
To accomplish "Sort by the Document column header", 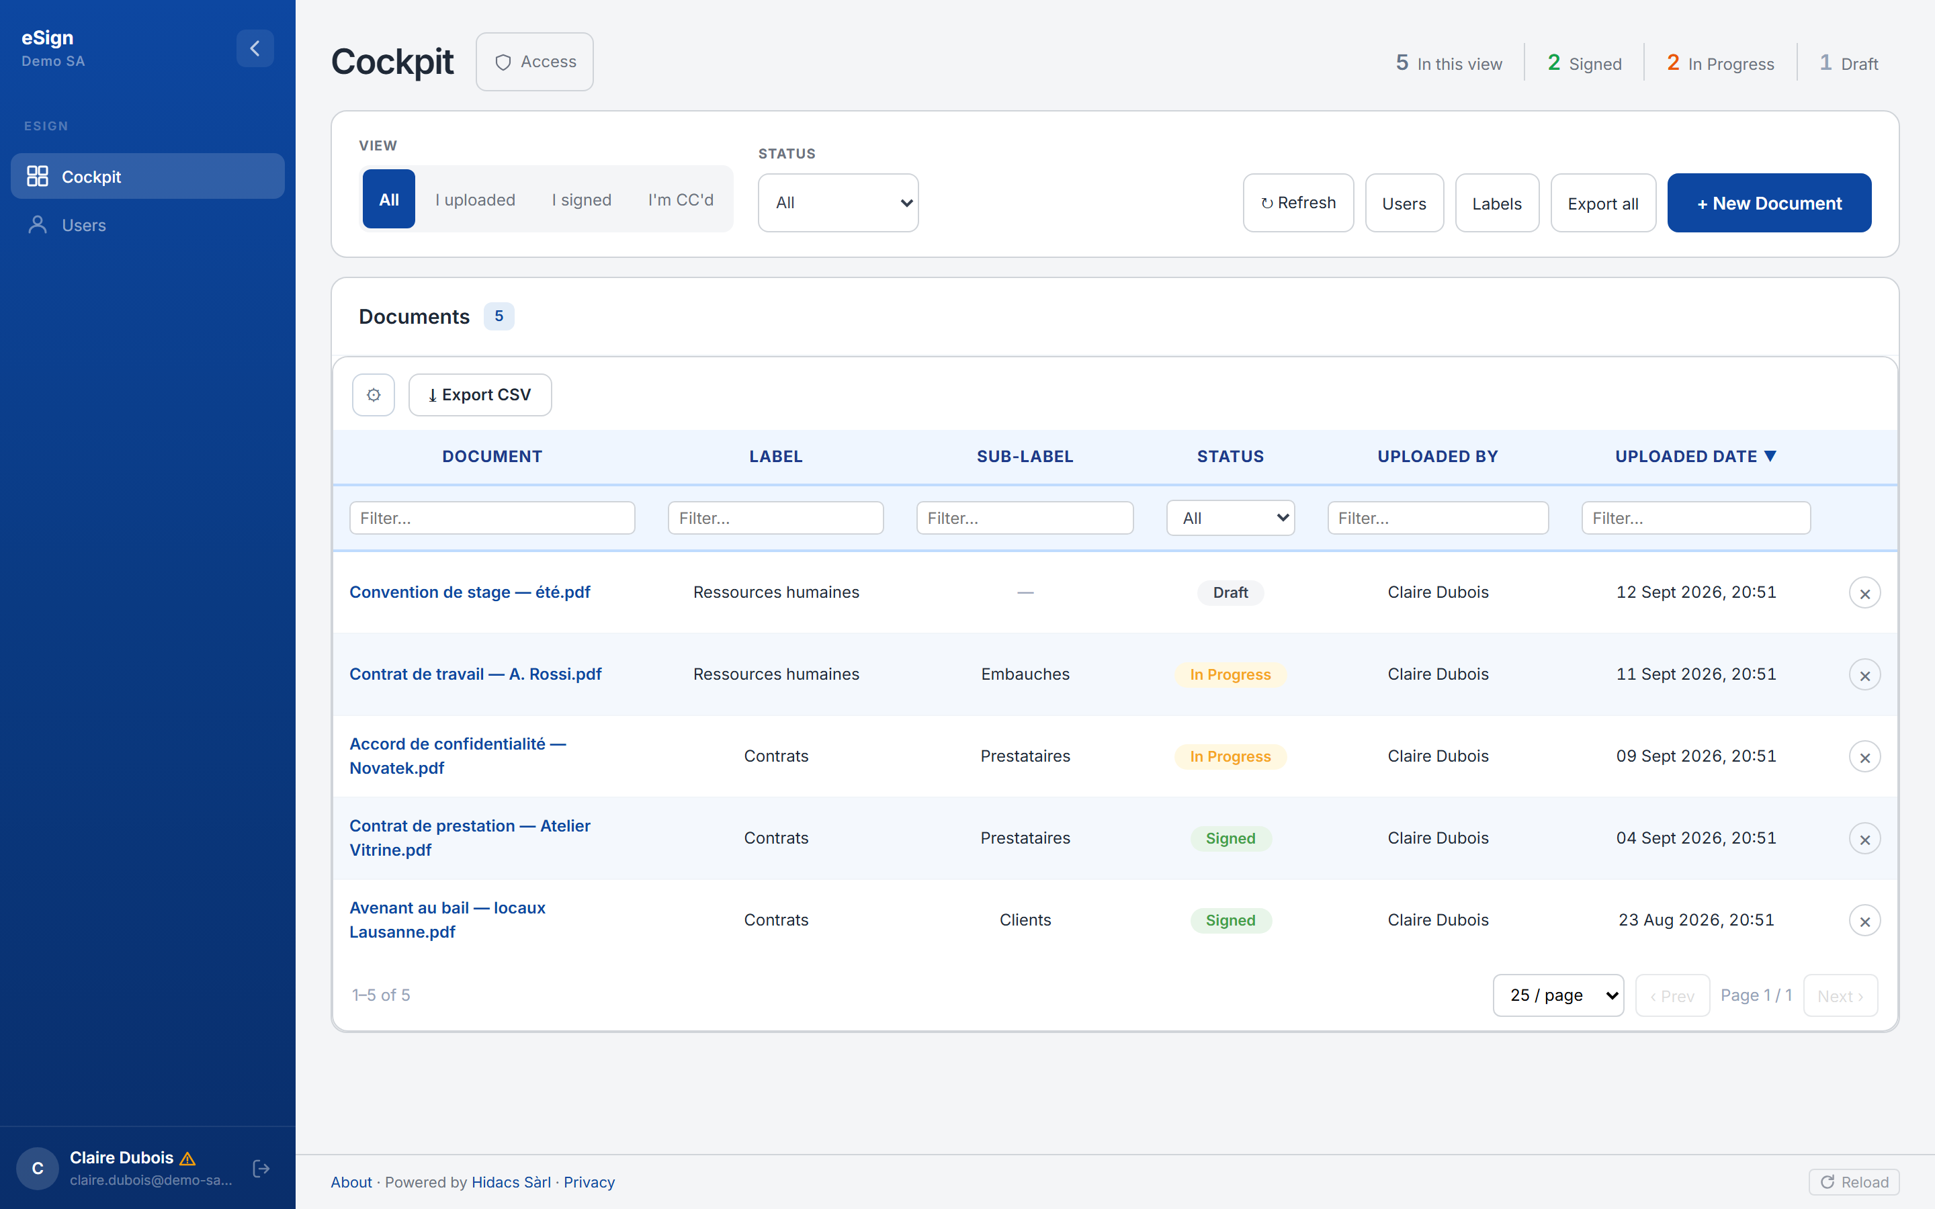I will pyautogui.click(x=492, y=457).
